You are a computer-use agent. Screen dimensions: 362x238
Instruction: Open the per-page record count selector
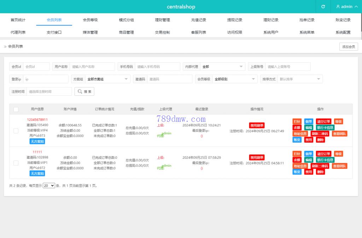[x=49, y=186]
